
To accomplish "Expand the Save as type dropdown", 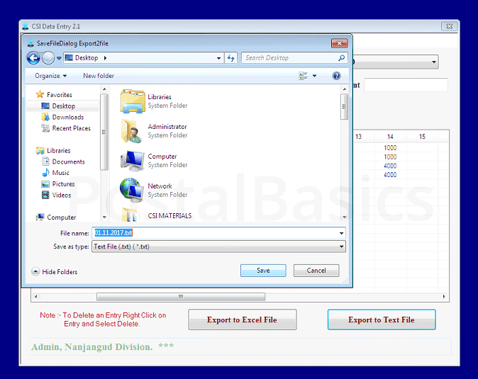I will tap(341, 247).
